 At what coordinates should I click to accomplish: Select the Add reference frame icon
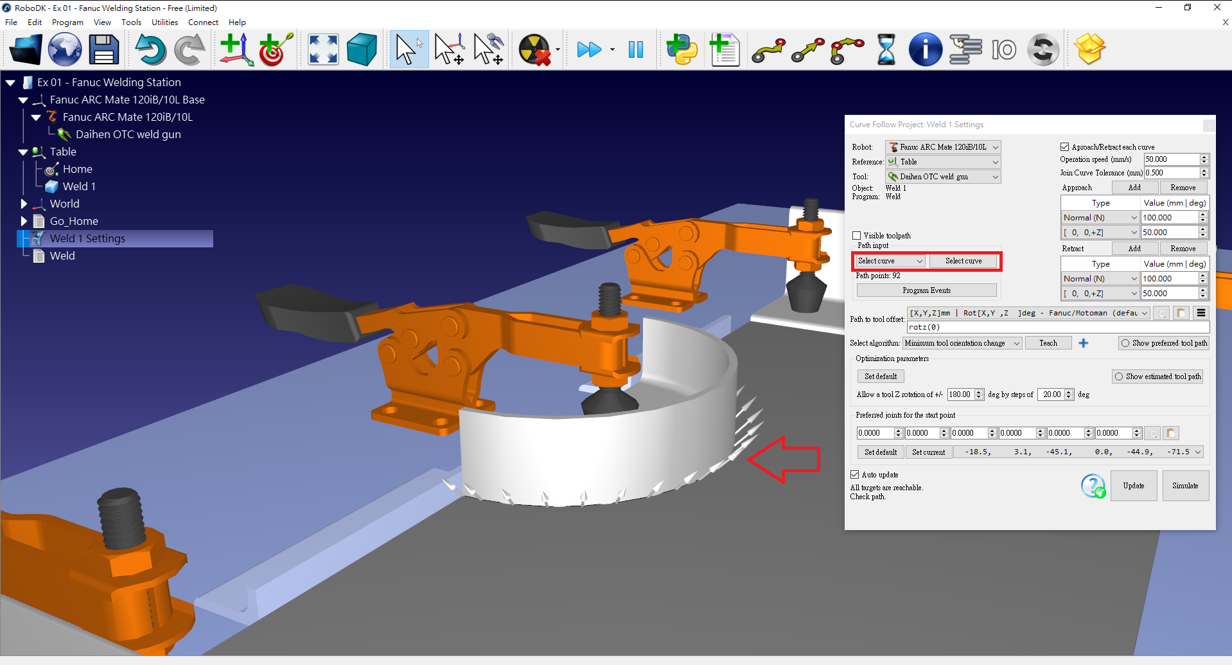click(236, 49)
